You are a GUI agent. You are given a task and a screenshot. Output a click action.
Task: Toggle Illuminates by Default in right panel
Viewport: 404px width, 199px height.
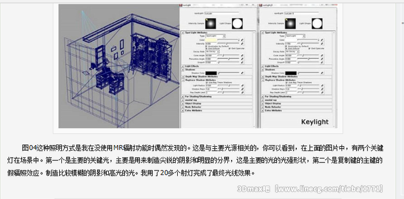click(287, 46)
